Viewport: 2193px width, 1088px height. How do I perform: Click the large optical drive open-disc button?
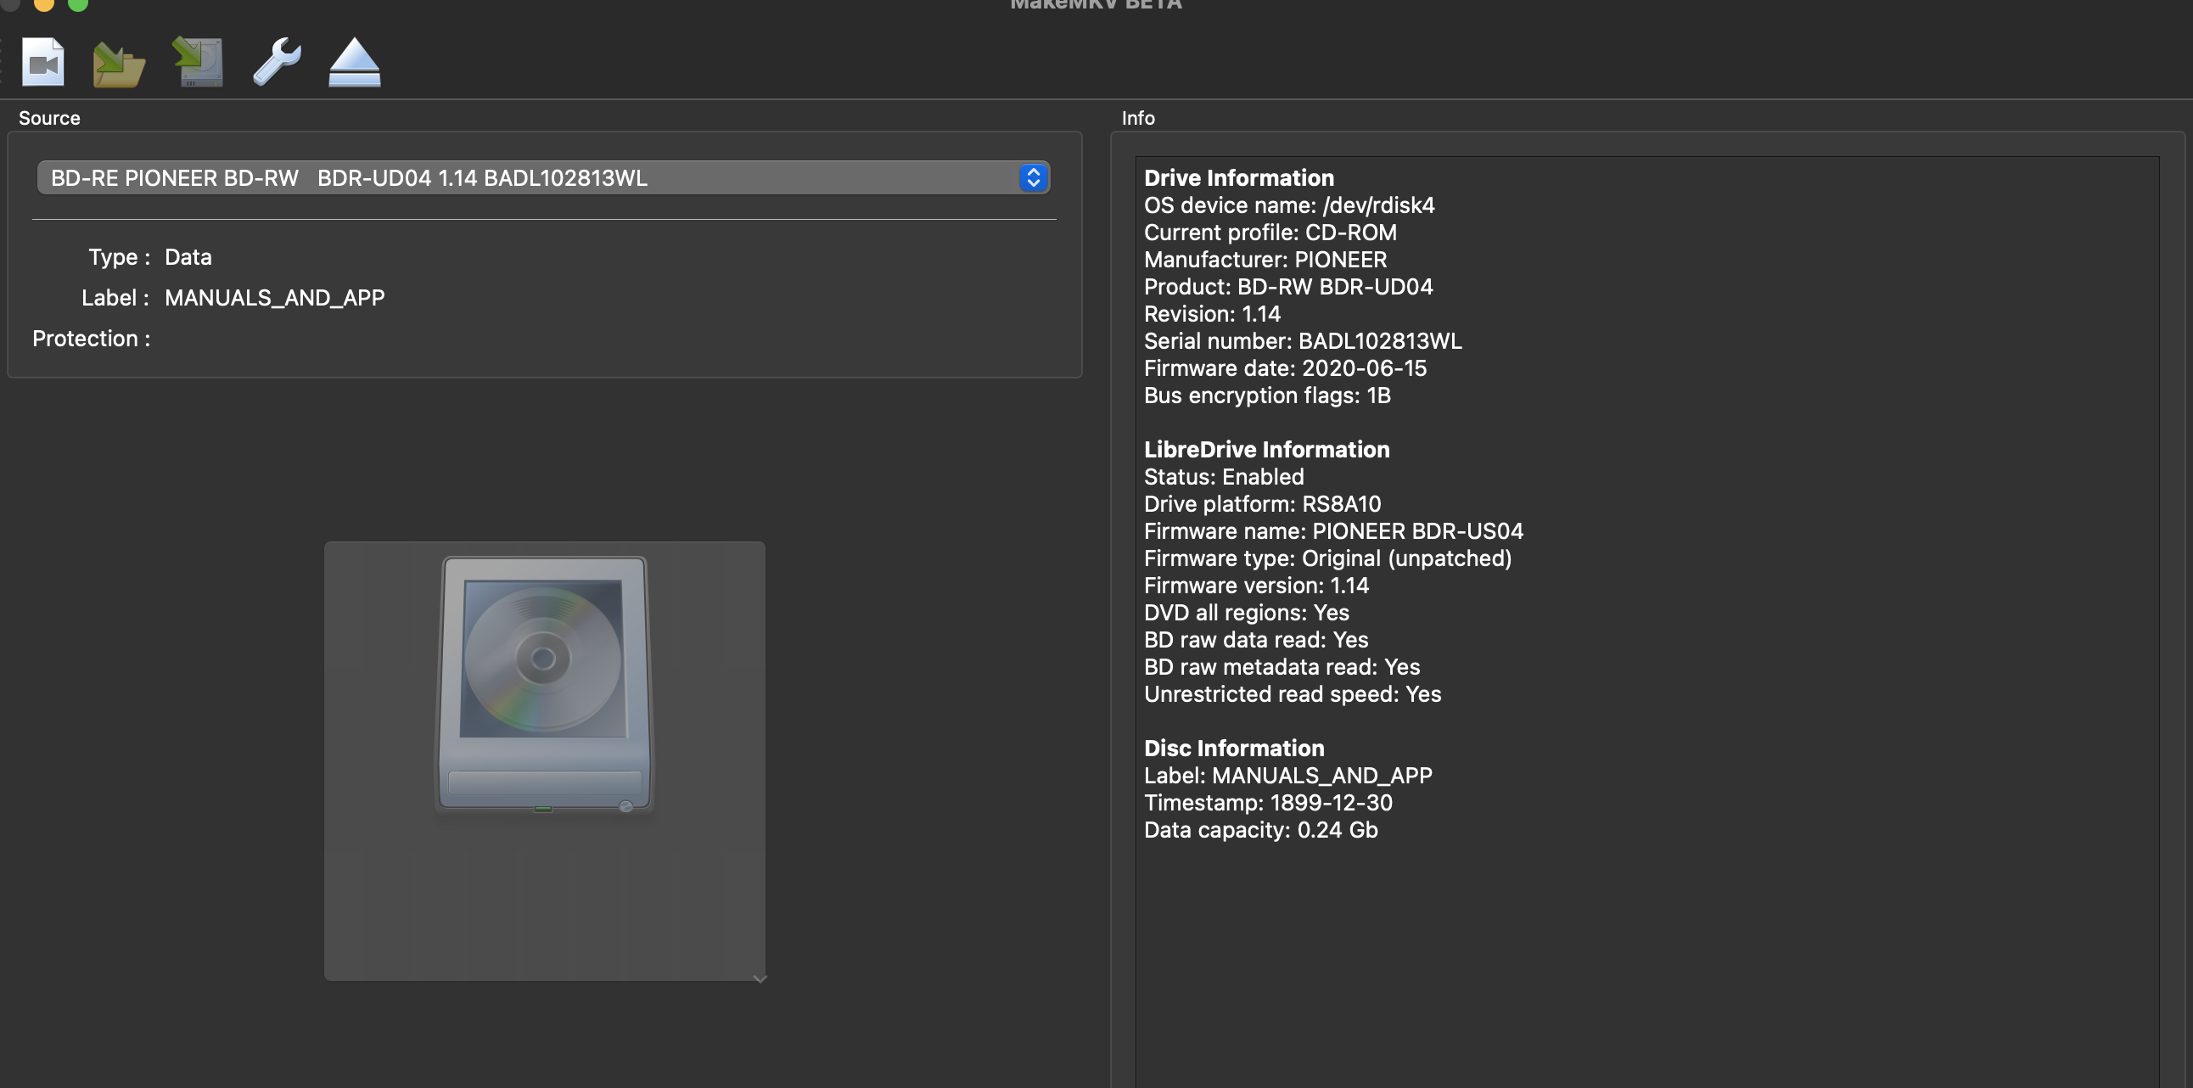(x=544, y=686)
